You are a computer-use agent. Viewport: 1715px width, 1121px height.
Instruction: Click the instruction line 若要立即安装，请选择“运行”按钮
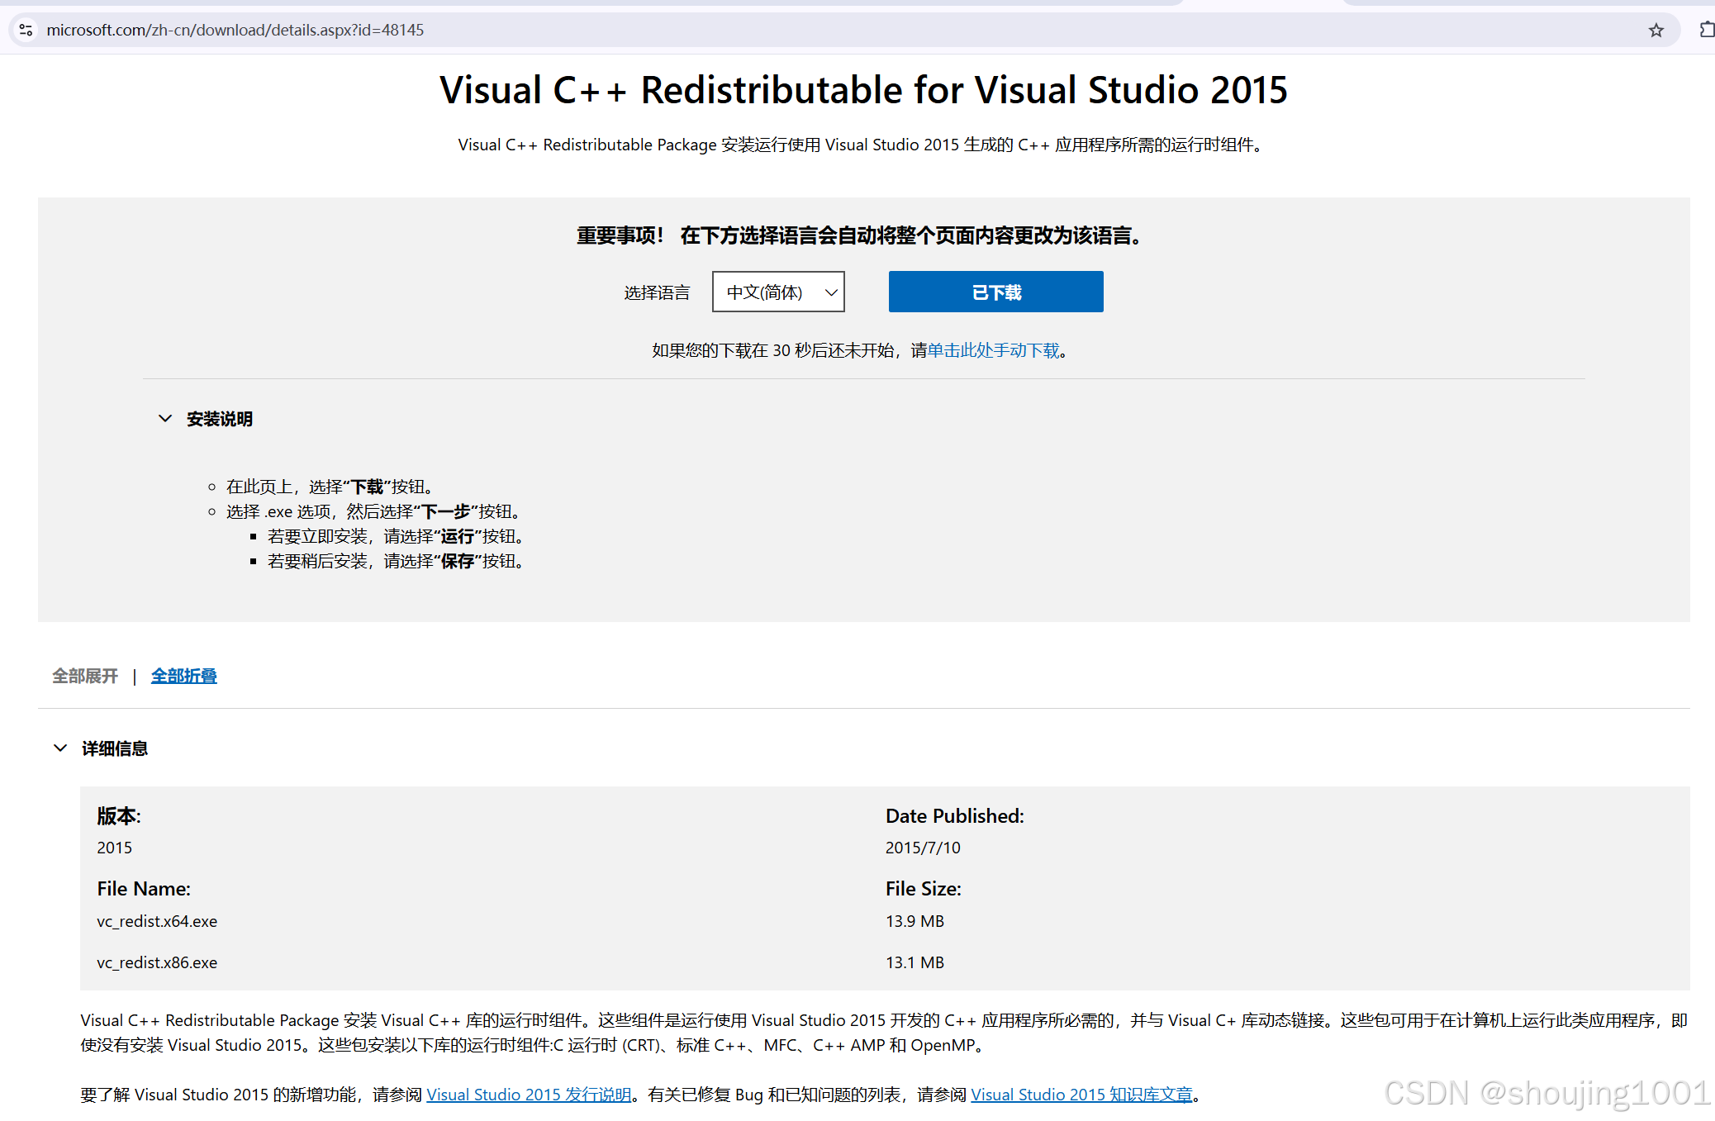(396, 537)
